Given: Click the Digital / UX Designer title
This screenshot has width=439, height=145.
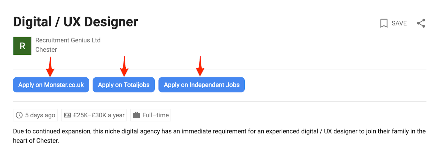Looking at the screenshot, I should (75, 22).
